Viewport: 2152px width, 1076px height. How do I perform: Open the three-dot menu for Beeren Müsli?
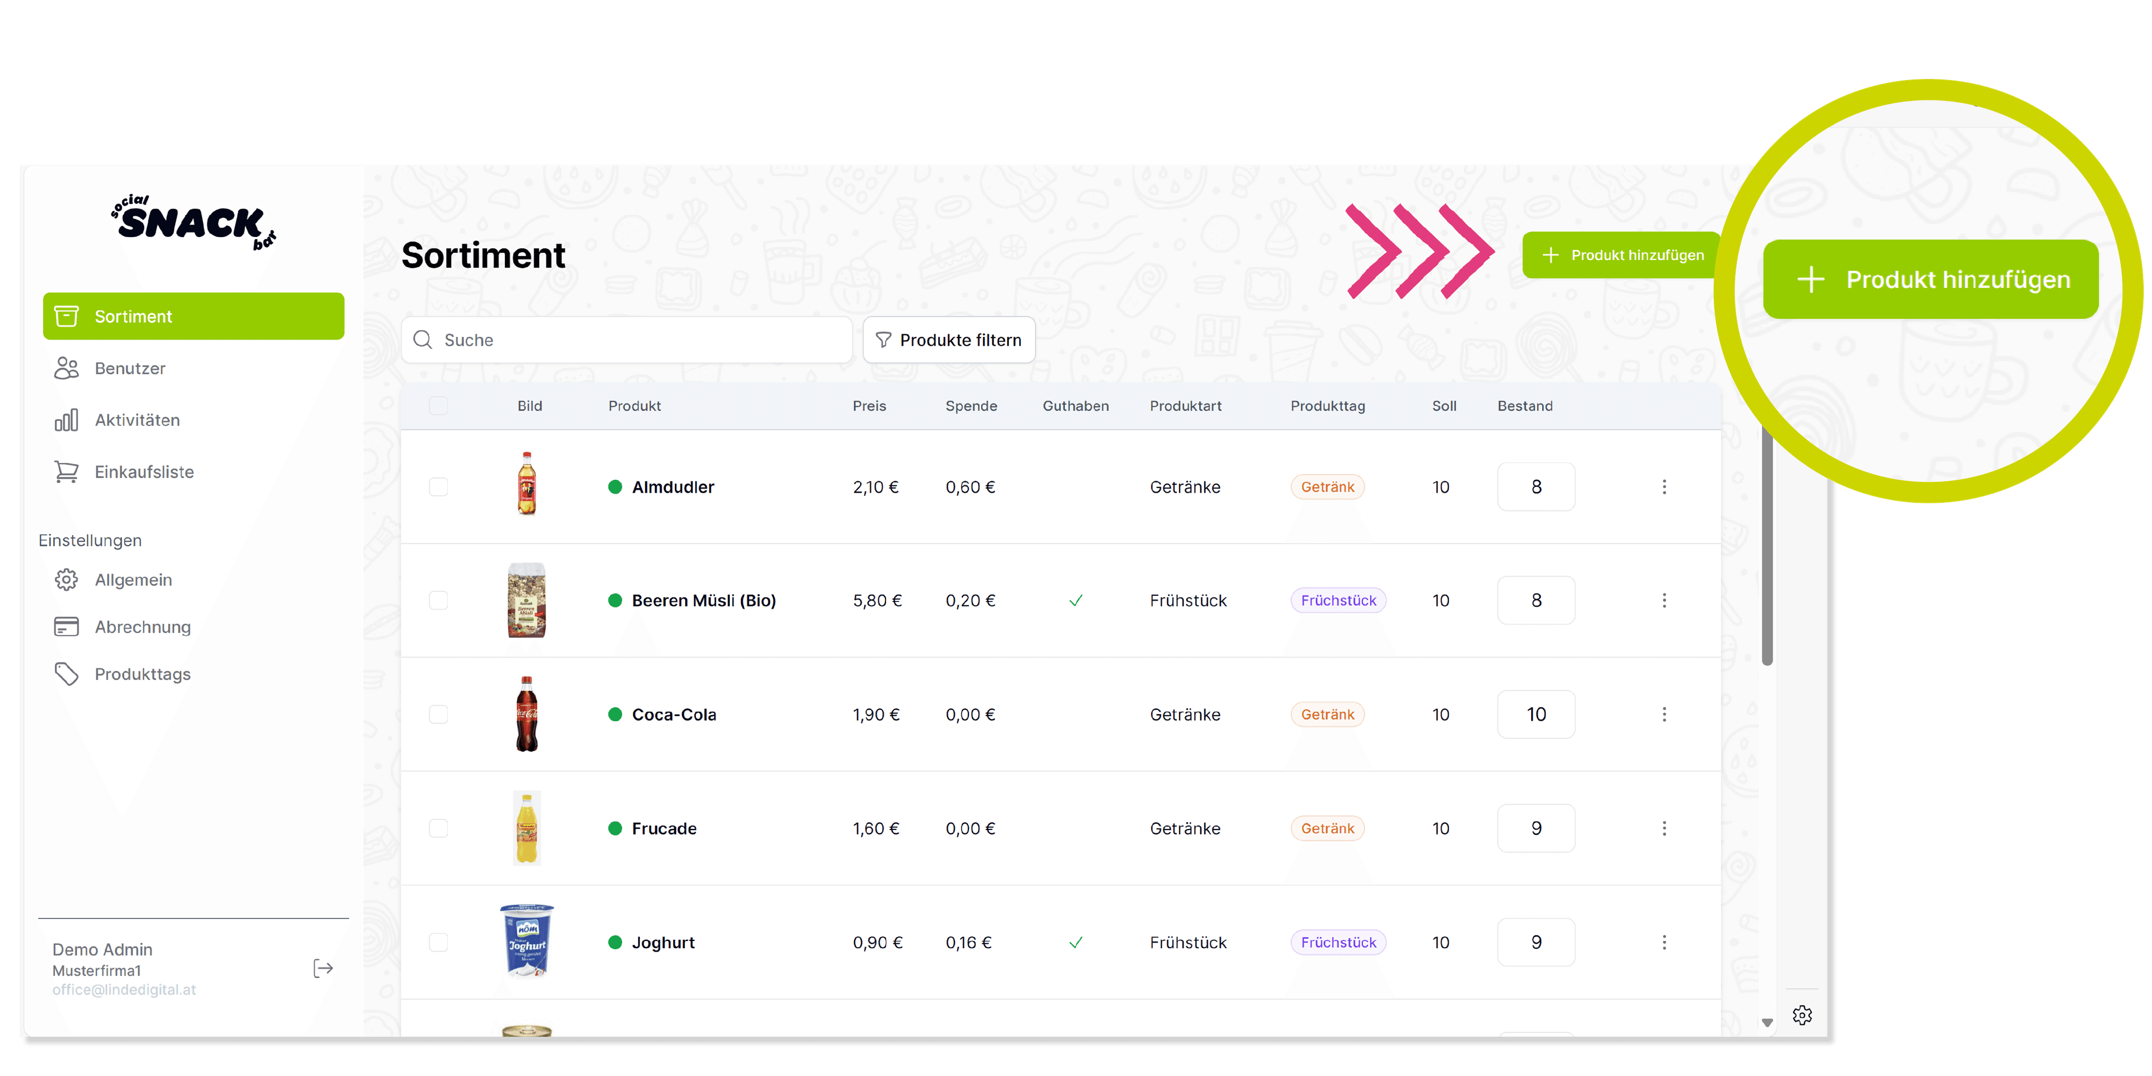tap(1663, 601)
